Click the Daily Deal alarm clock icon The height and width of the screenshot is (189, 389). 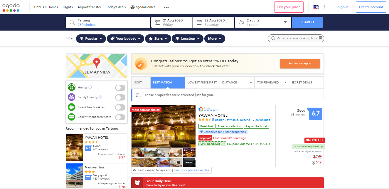[x=137, y=183]
